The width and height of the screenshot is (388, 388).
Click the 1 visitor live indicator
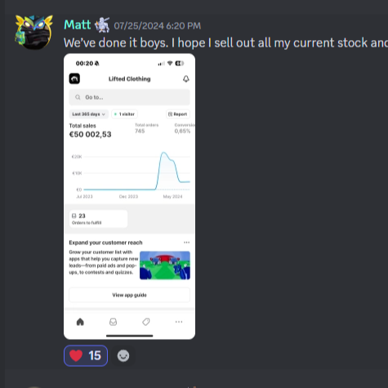tap(124, 114)
